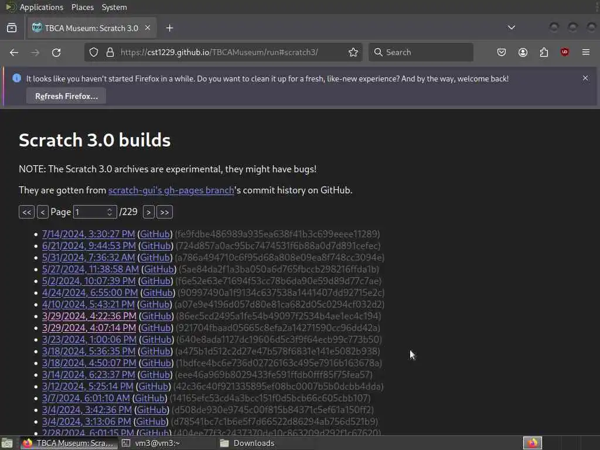Viewport: 600px width, 450px height.
Task: Click the Firefox workspace switcher icon
Action: [x=532, y=443]
